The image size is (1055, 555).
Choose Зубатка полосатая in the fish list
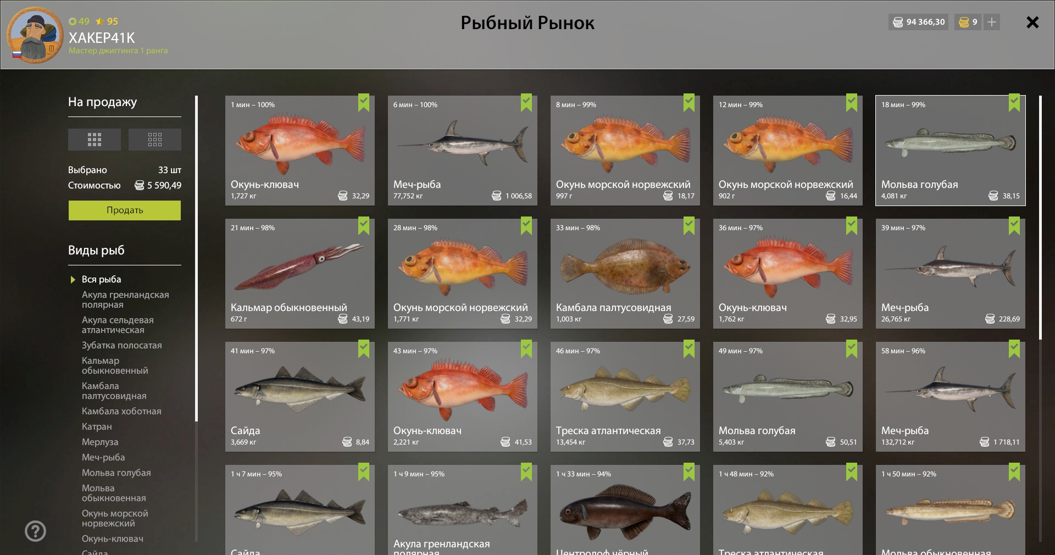[x=121, y=345]
